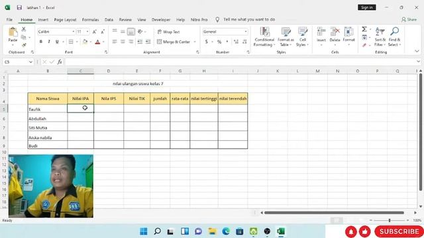This screenshot has height=238, width=424.
Task: Click the Save icon in title bar
Action: pos(19,7)
